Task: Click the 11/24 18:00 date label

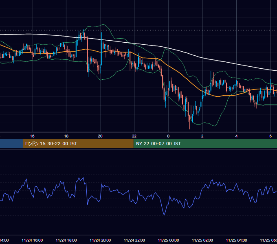Action: [x=66, y=240]
